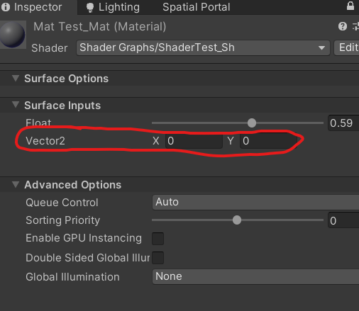Open the Shader selection dropdown
The height and width of the screenshot is (311, 359).
(x=203, y=48)
